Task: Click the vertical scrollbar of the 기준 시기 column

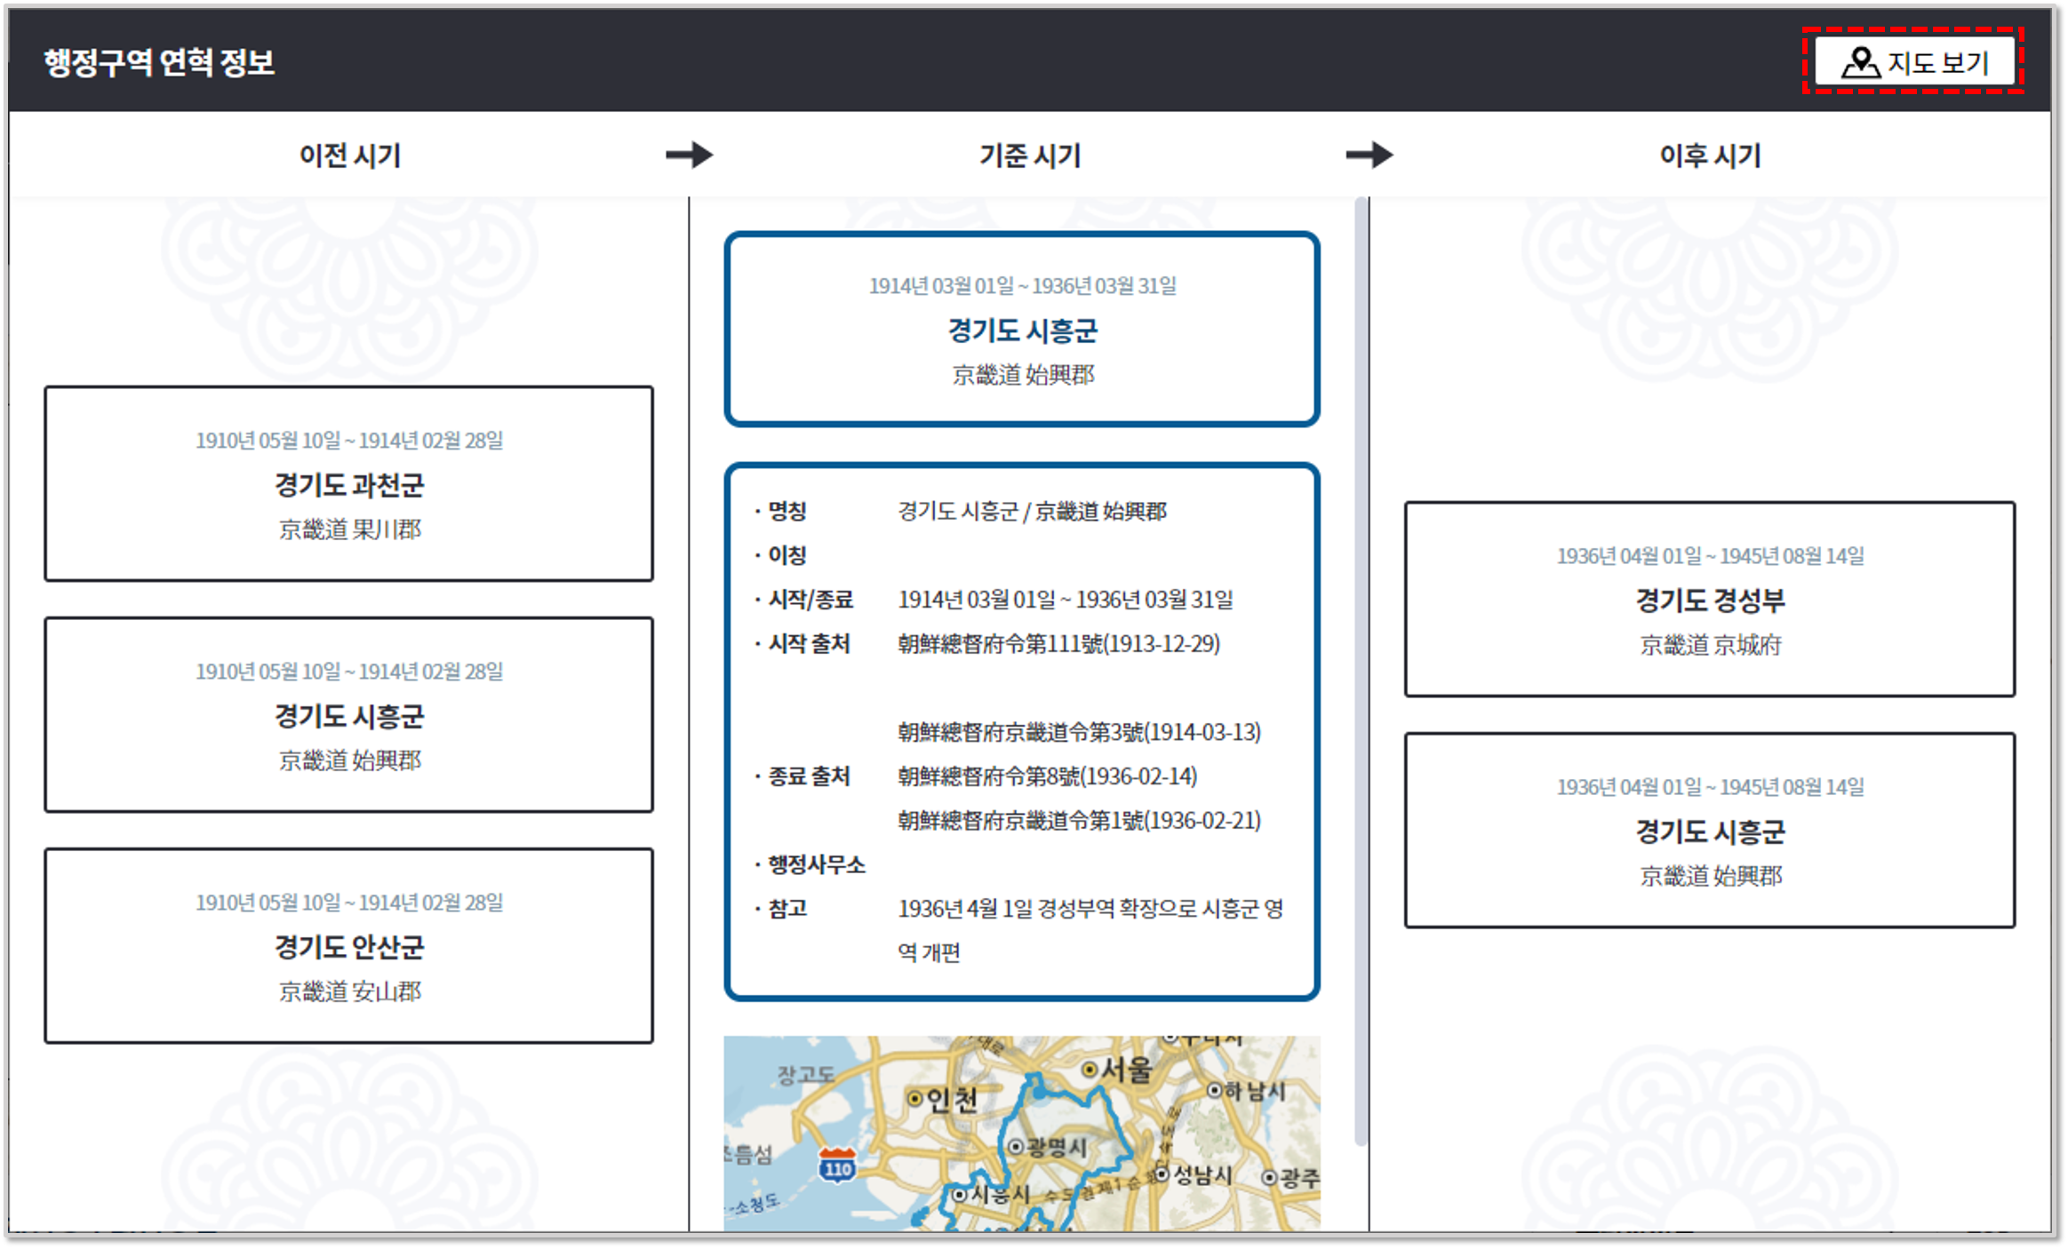Action: click(x=1361, y=672)
